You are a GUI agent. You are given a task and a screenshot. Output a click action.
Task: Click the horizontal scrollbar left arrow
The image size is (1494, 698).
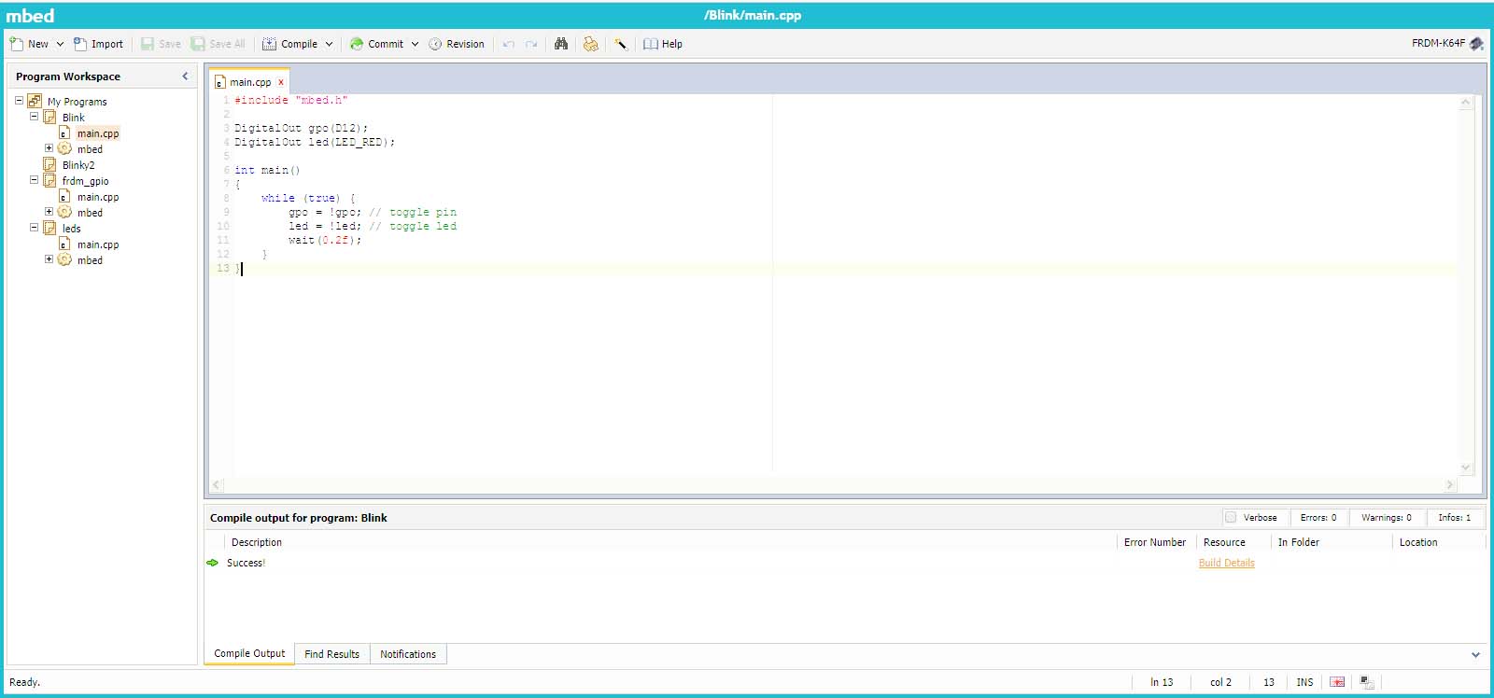[x=217, y=484]
